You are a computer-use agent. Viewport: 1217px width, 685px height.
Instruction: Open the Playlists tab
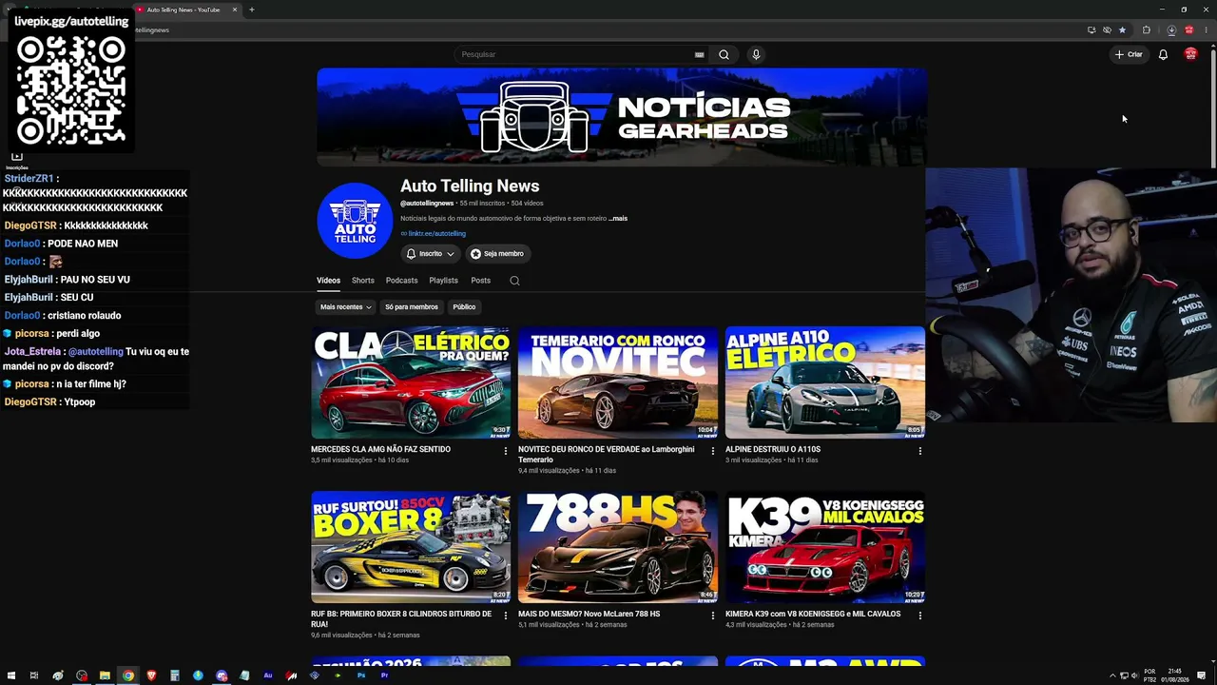(443, 281)
